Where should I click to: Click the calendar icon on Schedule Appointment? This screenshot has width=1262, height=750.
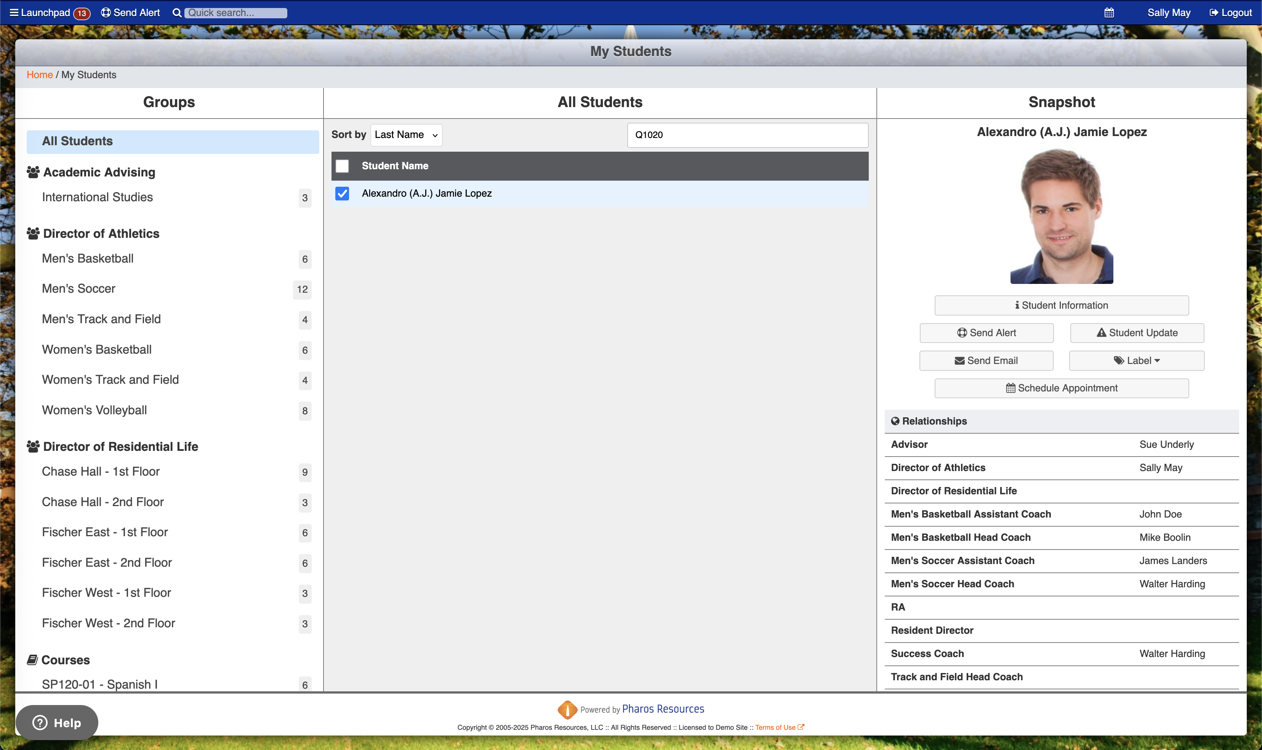pos(1011,388)
